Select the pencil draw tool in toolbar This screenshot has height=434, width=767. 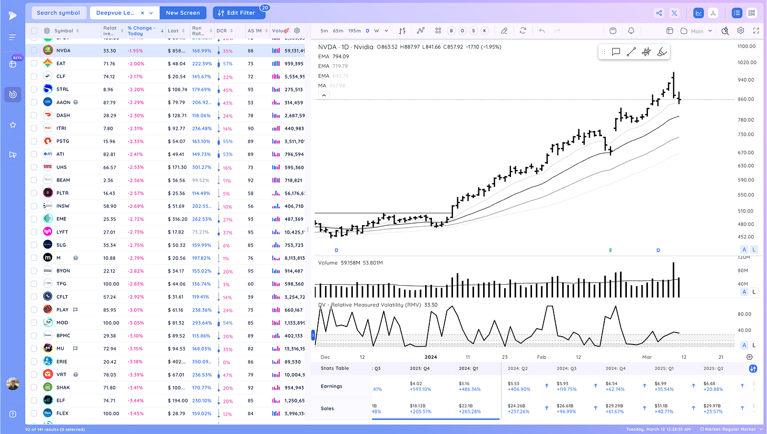point(504,31)
